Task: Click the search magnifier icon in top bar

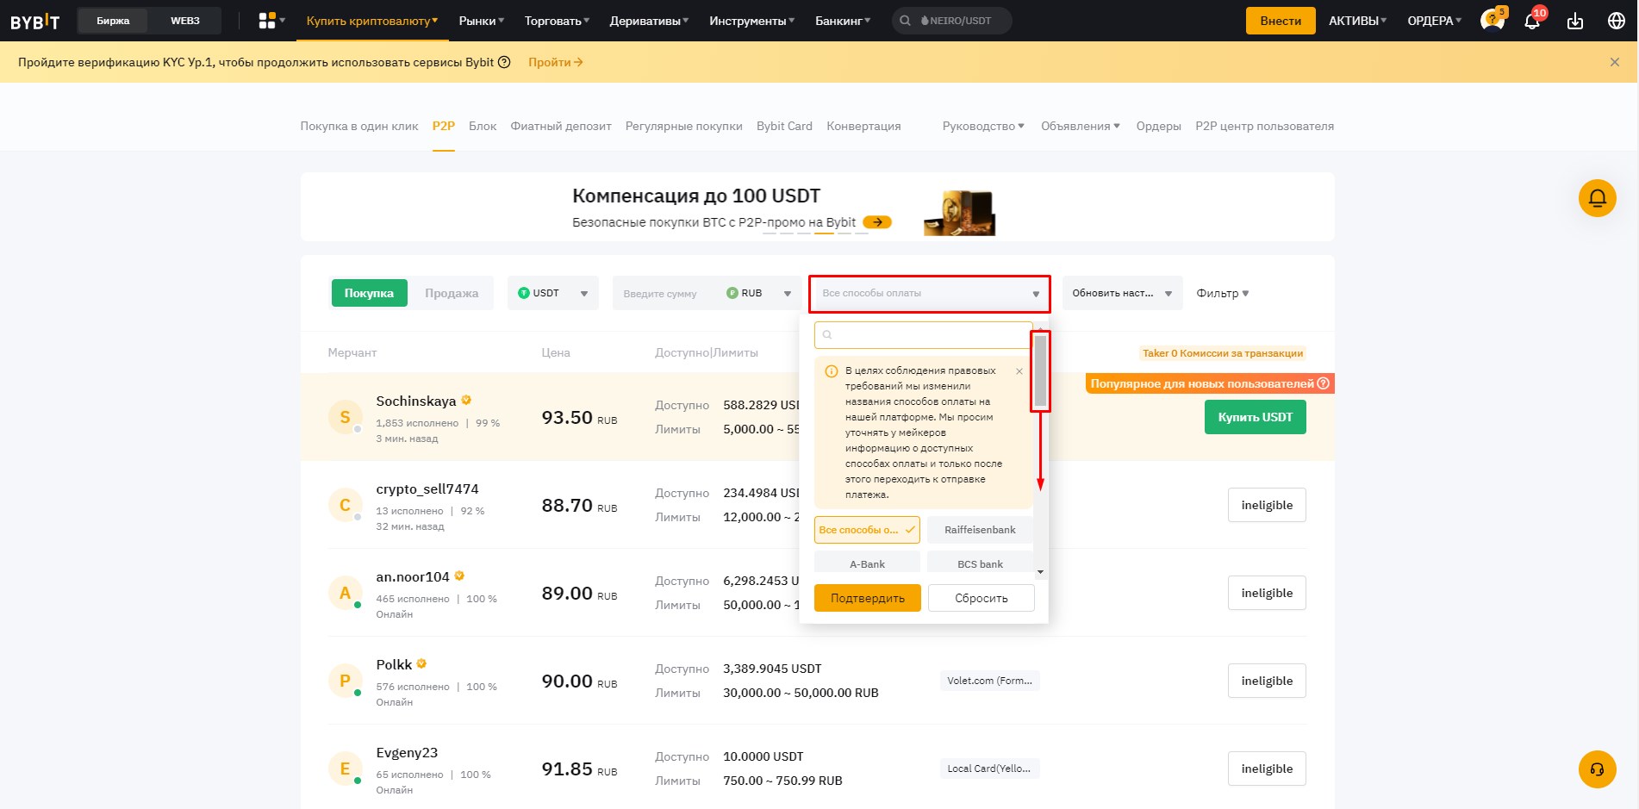Action: click(x=905, y=21)
